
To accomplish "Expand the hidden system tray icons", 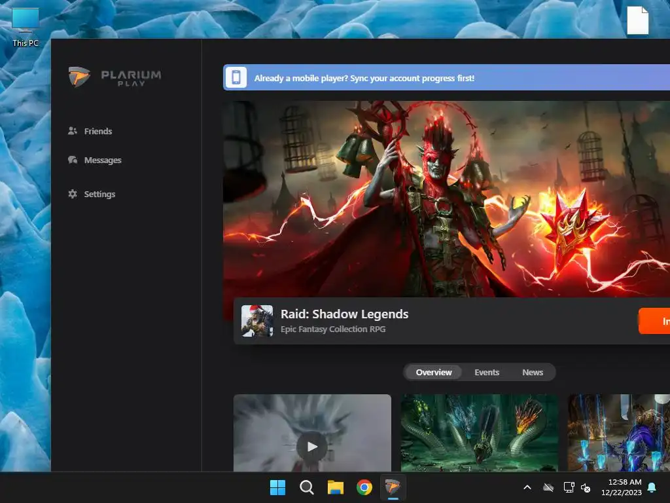I will pyautogui.click(x=527, y=487).
